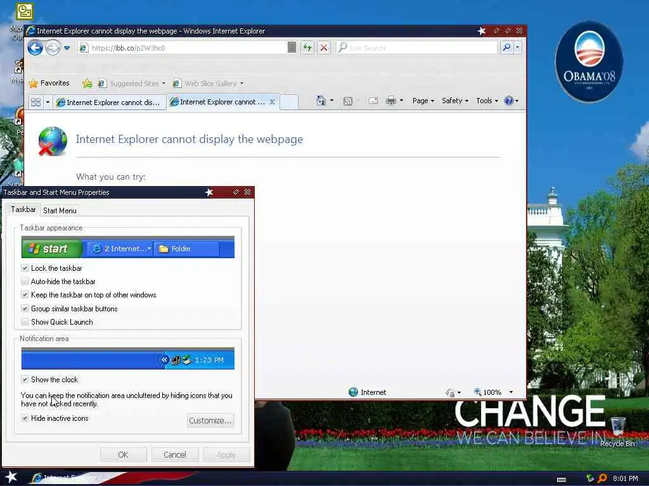The width and height of the screenshot is (649, 486).
Task: Click Add to Favorites Bar star icon
Action: [87, 84]
